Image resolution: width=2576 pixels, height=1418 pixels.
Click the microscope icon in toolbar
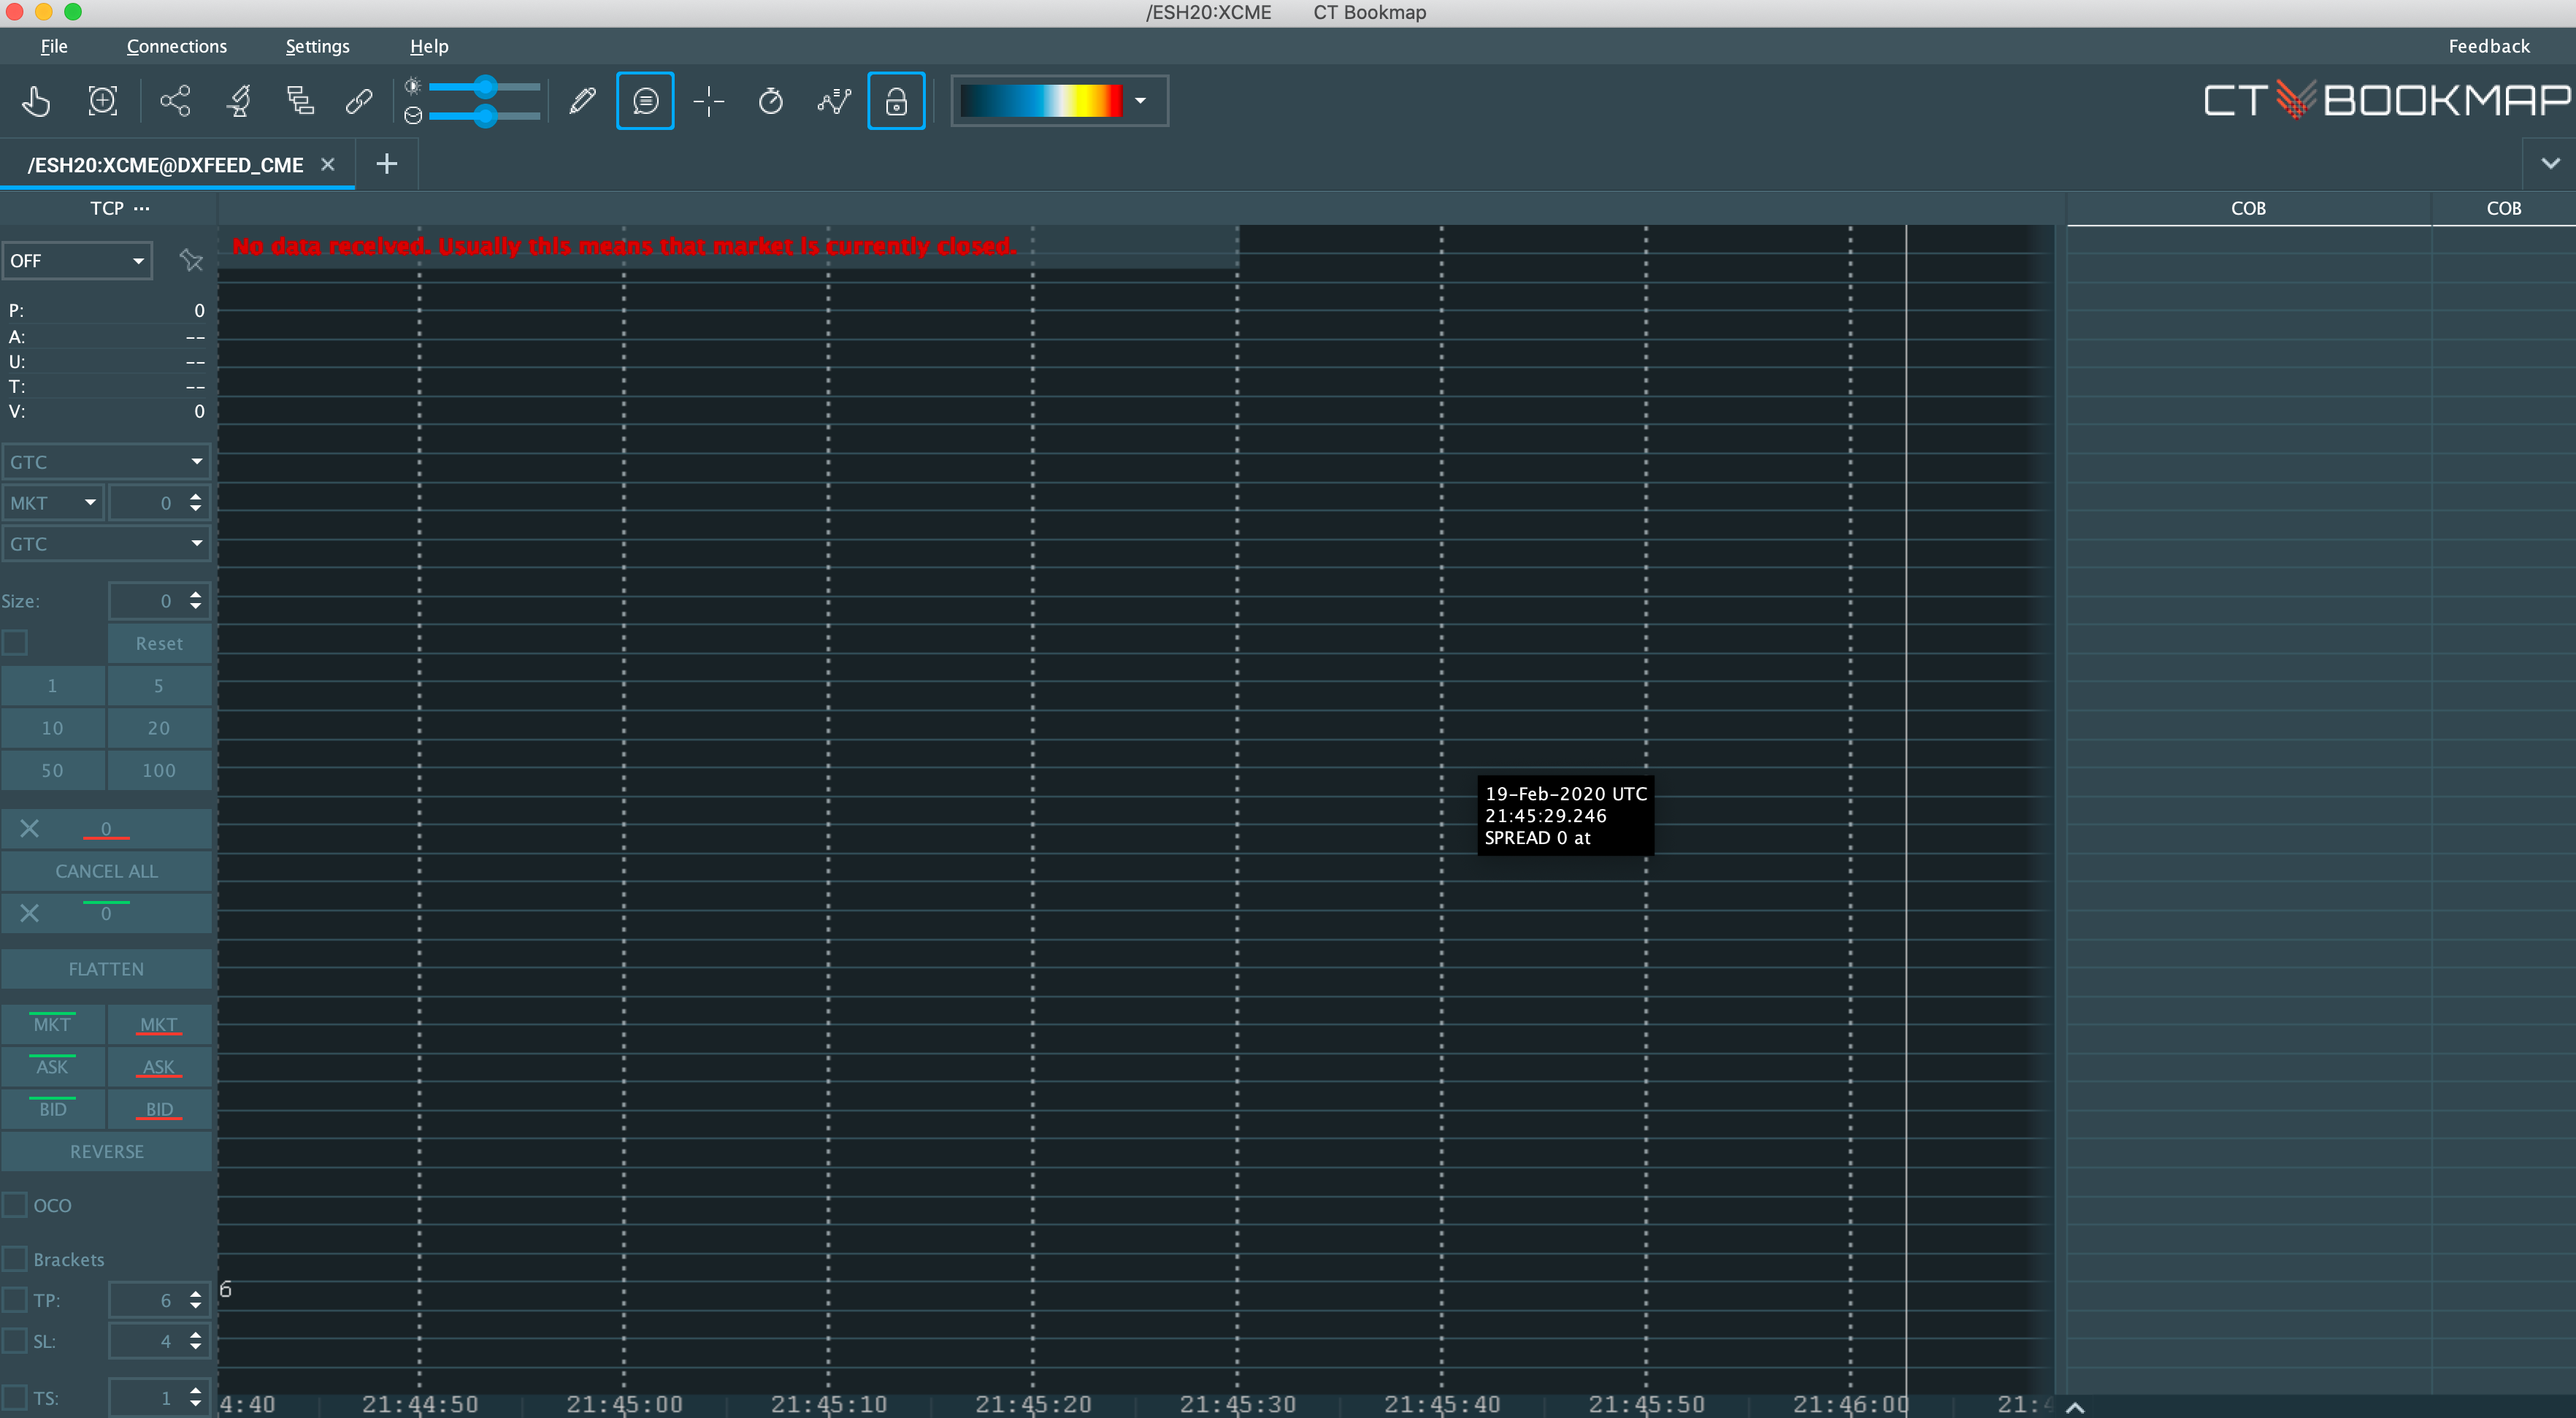point(239,101)
